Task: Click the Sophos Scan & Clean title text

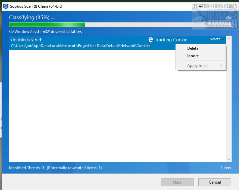Action: (x=36, y=6)
